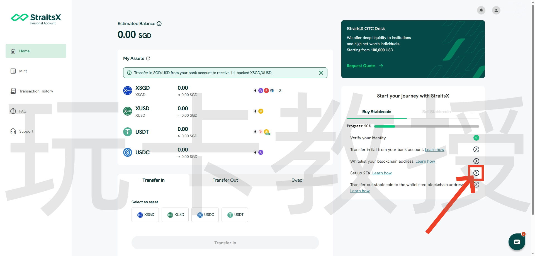Click the XSGD coin logo in assets
Image resolution: width=535 pixels, height=256 pixels.
(x=128, y=91)
